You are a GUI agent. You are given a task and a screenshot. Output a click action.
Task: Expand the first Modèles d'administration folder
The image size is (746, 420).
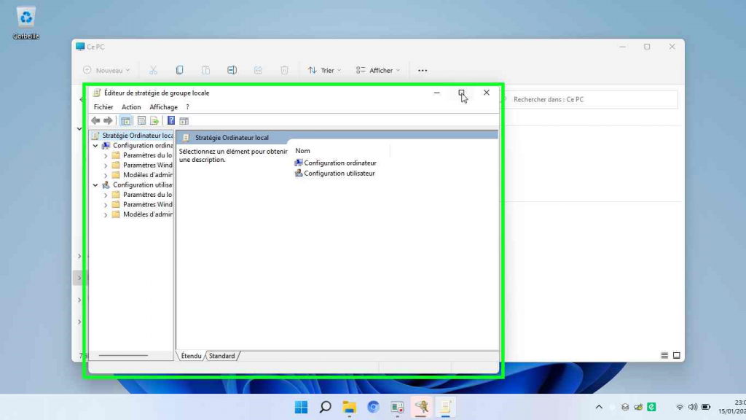click(106, 175)
